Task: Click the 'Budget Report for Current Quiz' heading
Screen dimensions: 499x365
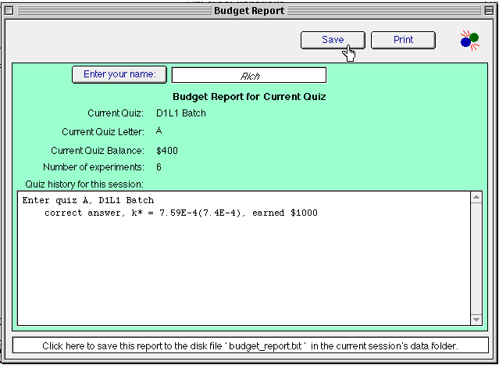Action: [249, 97]
